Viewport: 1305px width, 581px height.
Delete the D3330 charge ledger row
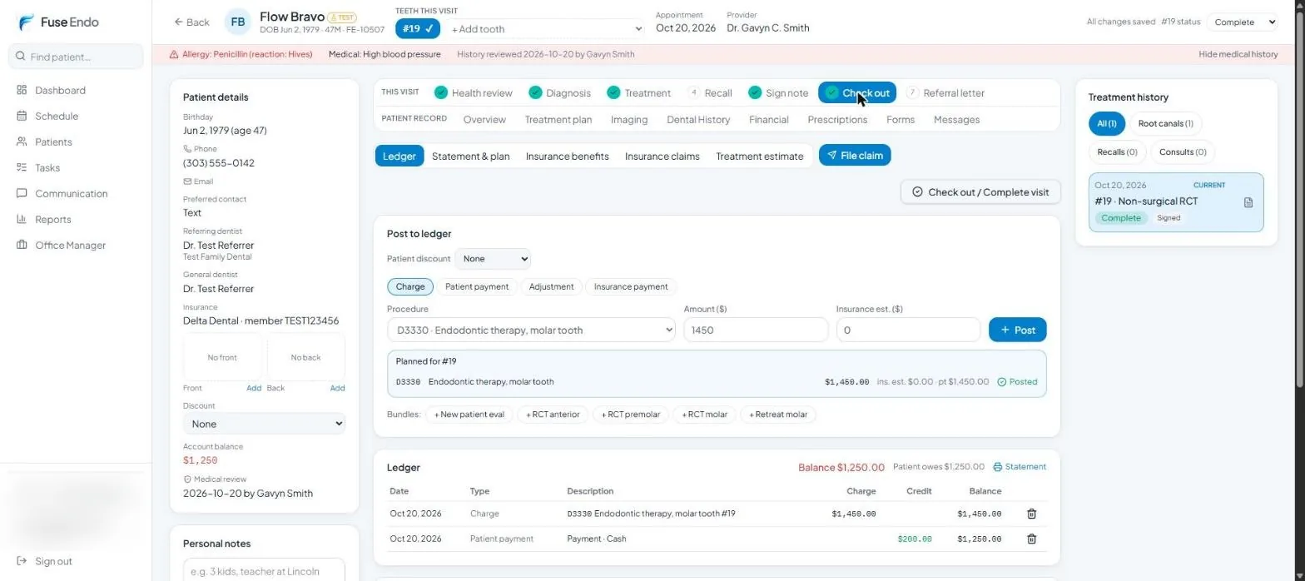(x=1031, y=514)
